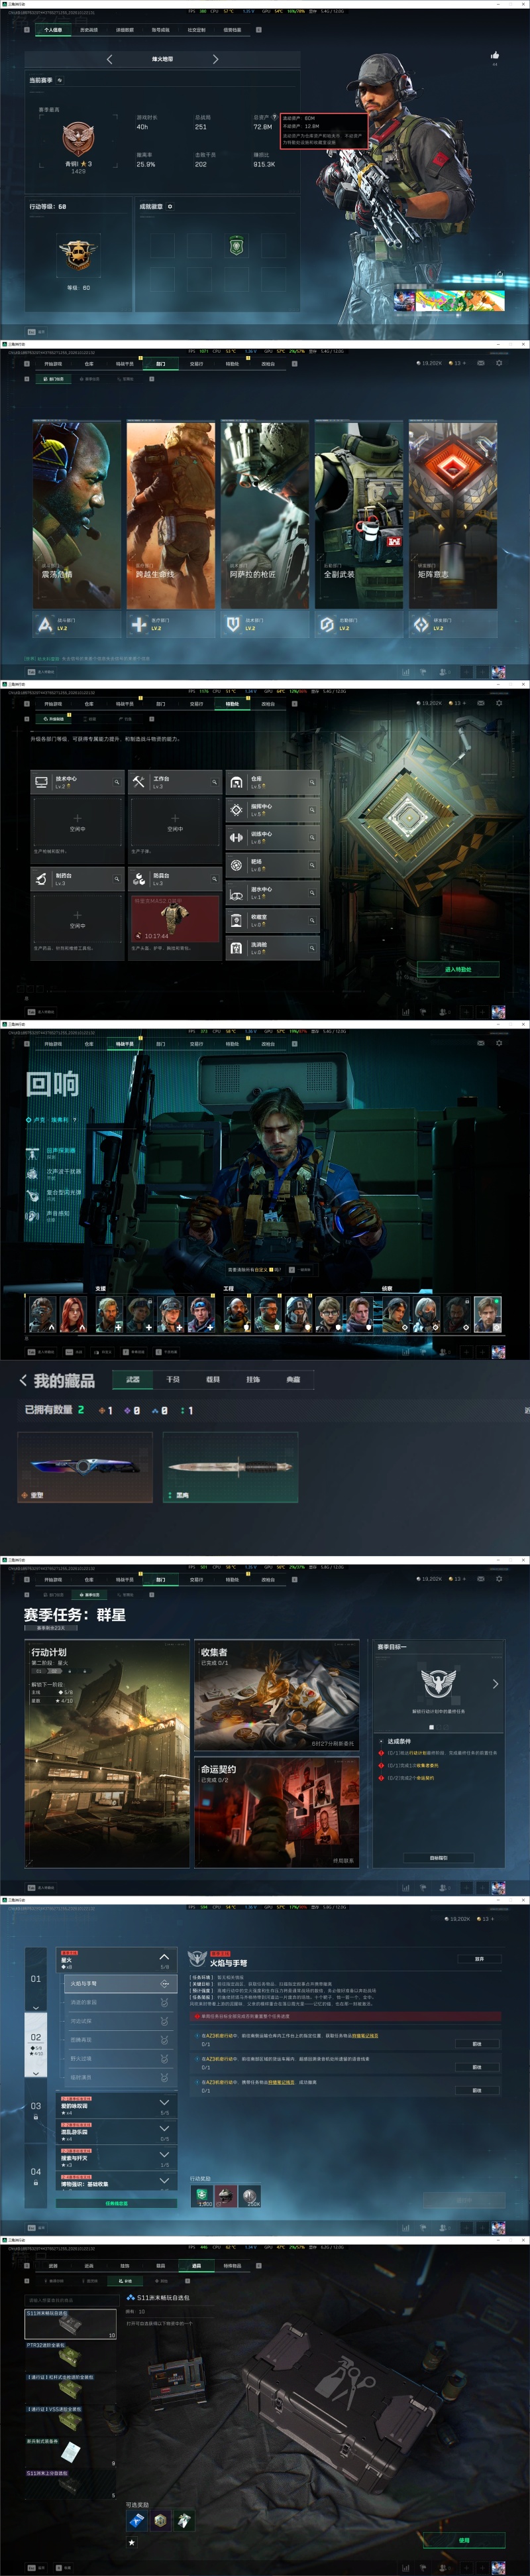530x2576 pixels.
Task: Show the mode after 烽火地带 with right arrow
Action: pyautogui.click(x=216, y=60)
